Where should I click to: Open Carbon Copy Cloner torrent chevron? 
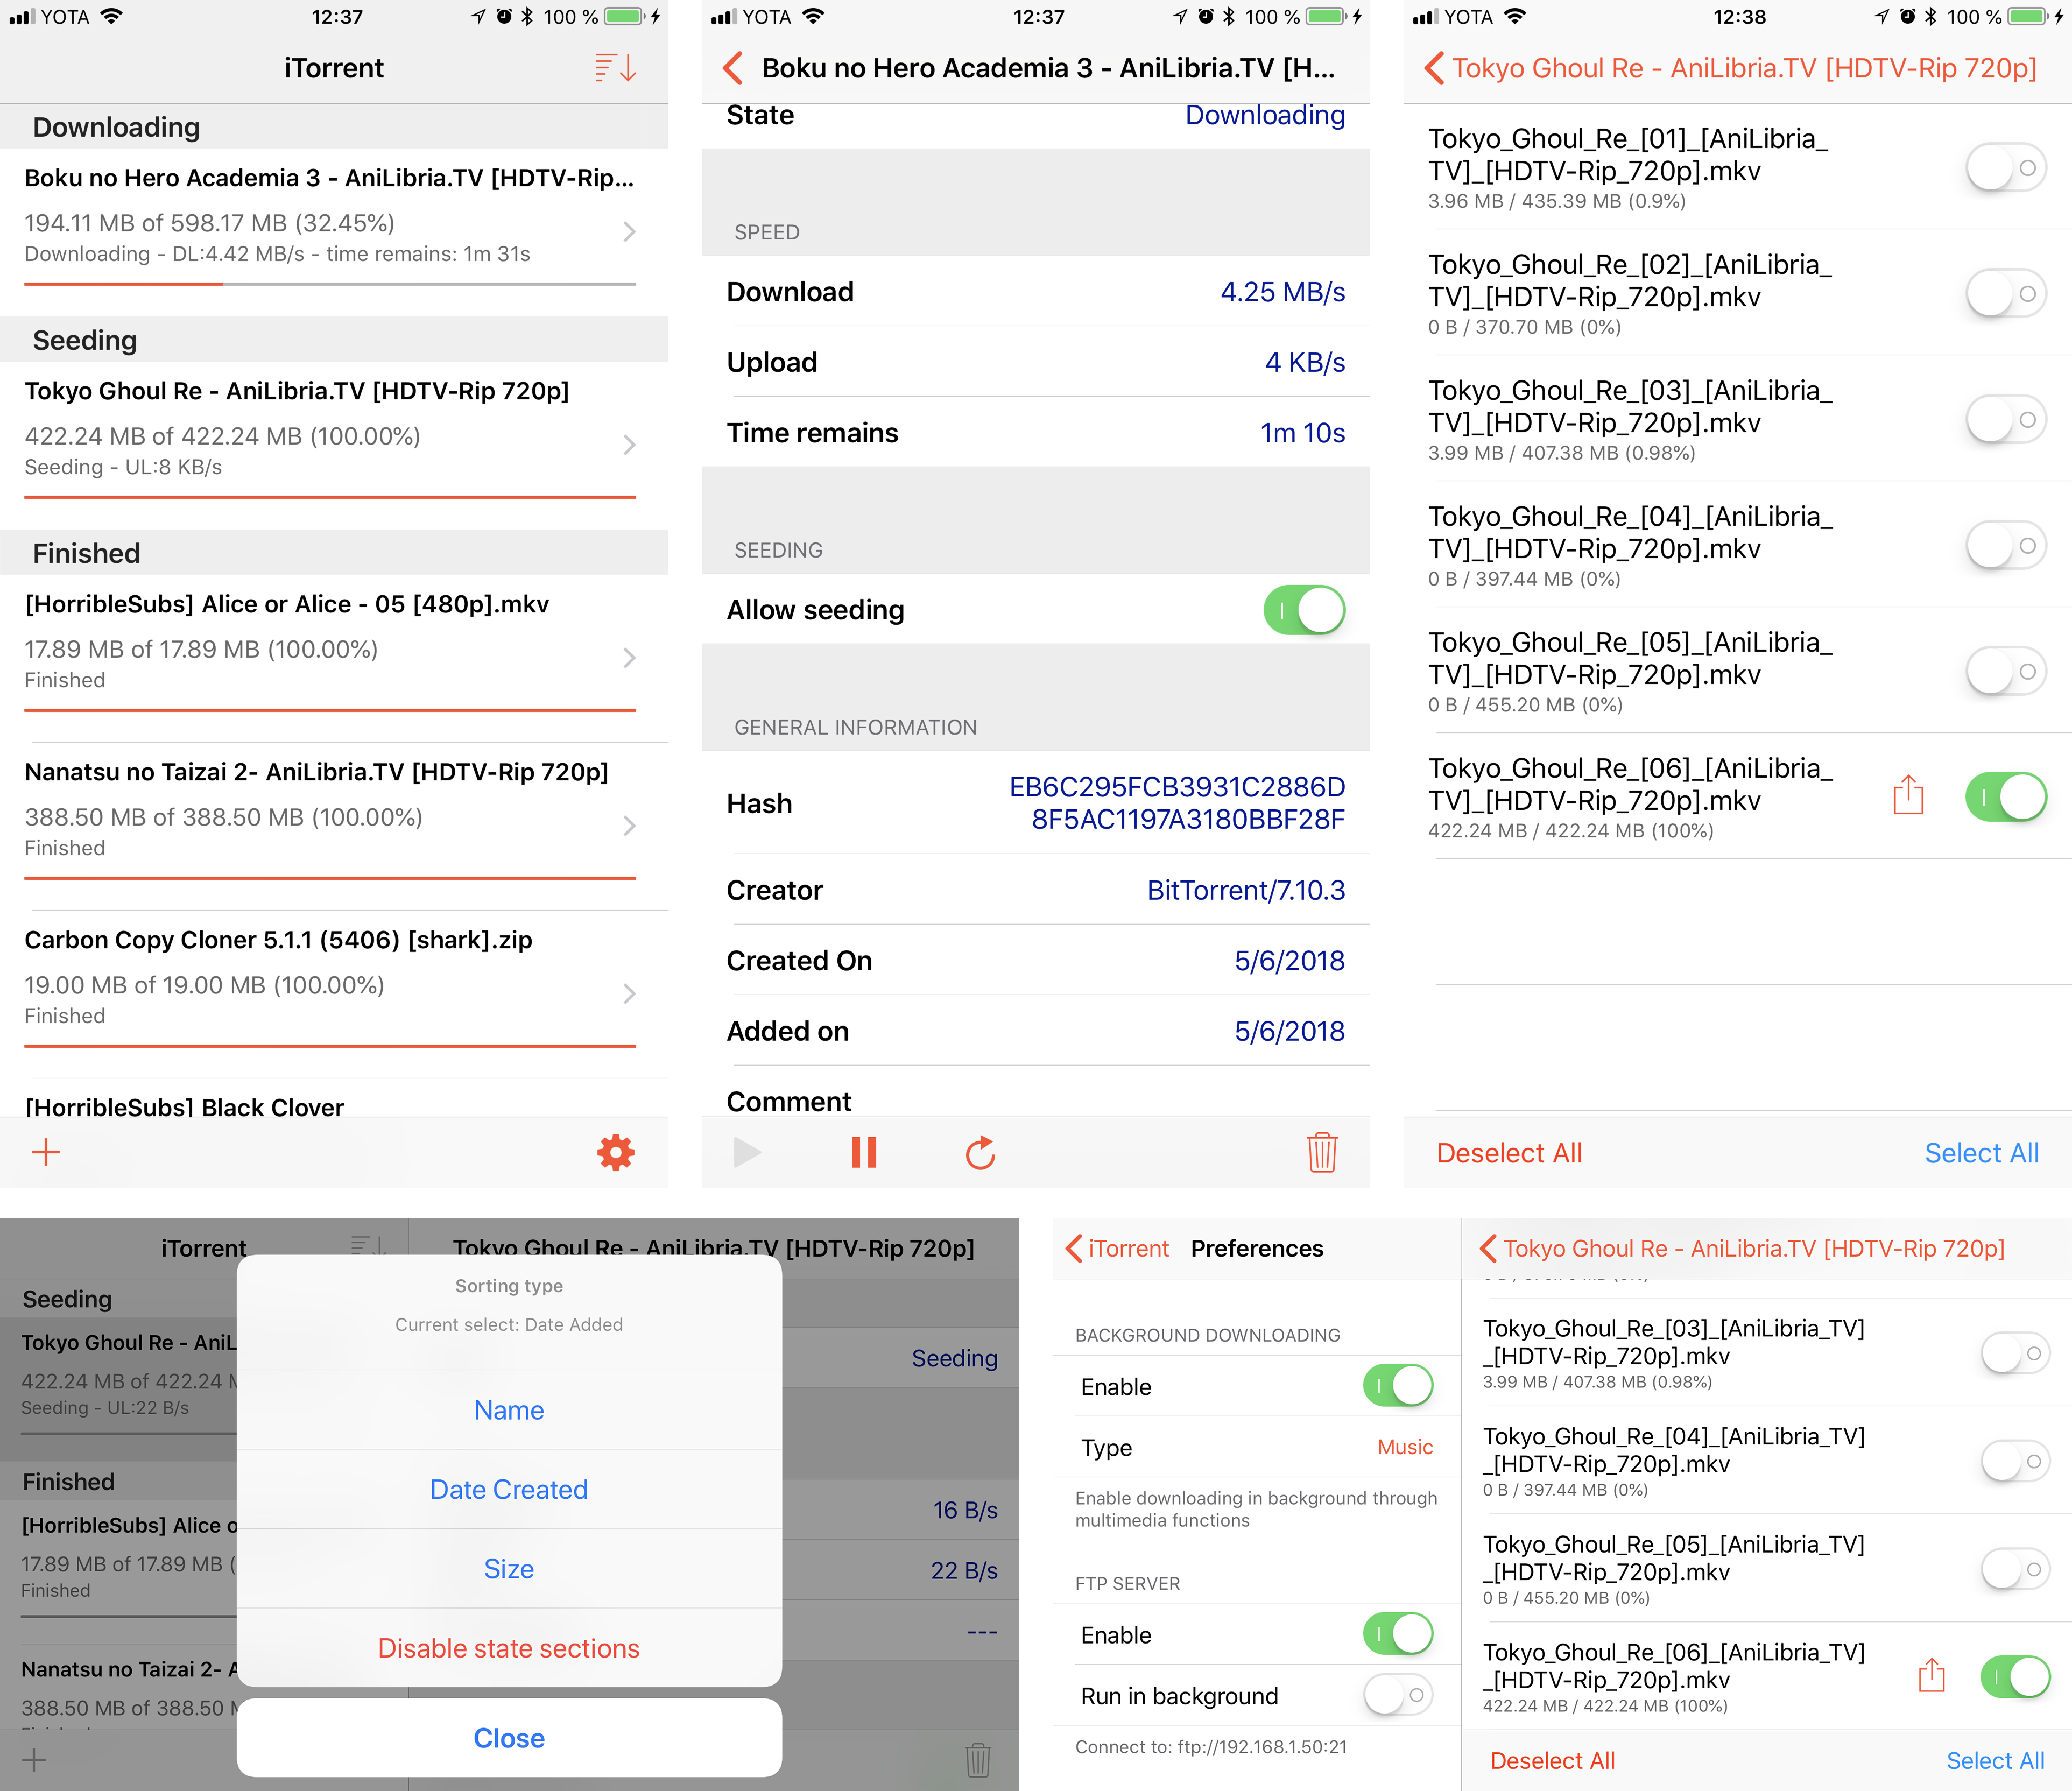(629, 994)
